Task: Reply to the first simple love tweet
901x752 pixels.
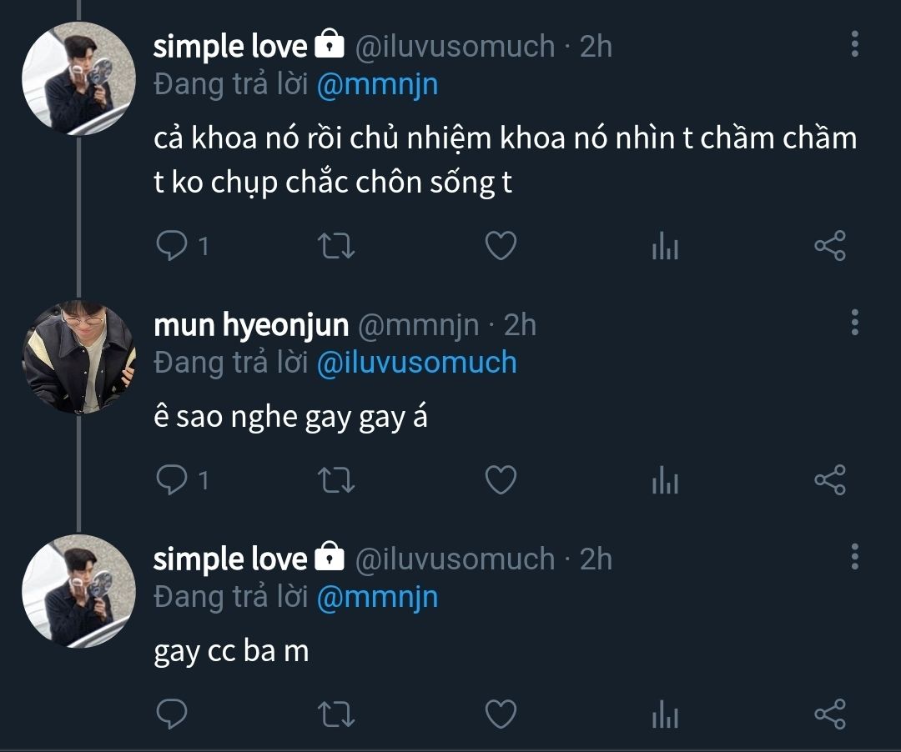Action: 172,246
